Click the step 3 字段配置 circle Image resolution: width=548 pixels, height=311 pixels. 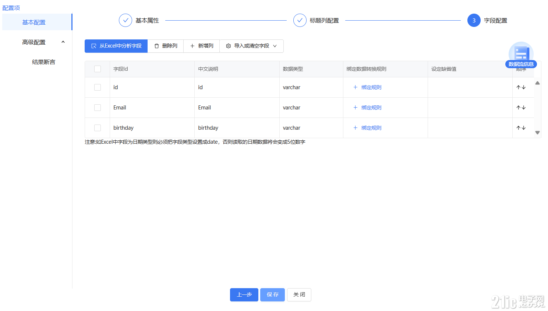474,20
